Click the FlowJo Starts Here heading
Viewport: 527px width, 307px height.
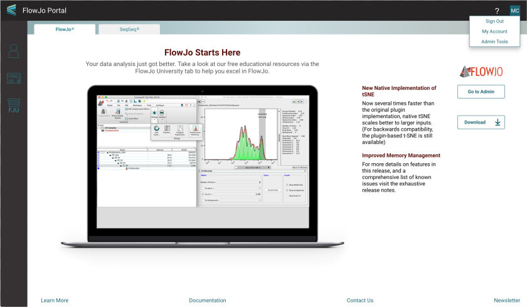pyautogui.click(x=202, y=53)
